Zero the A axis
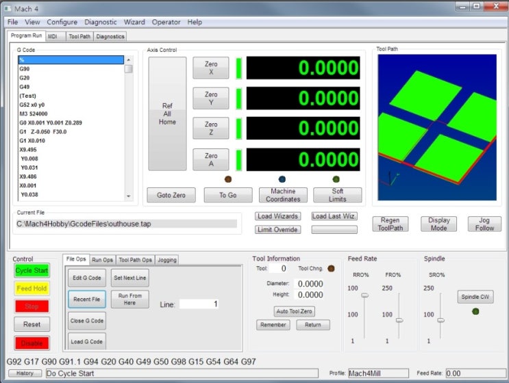 pyautogui.click(x=211, y=159)
